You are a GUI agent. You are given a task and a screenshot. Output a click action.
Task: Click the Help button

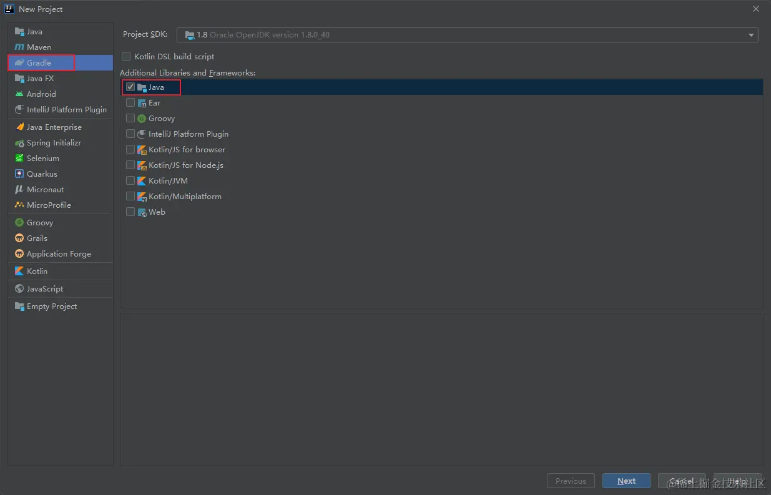click(x=737, y=481)
